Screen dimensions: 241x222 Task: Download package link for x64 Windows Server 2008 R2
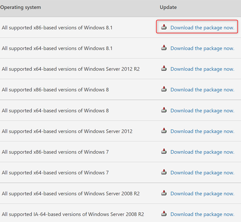pyautogui.click(x=202, y=193)
